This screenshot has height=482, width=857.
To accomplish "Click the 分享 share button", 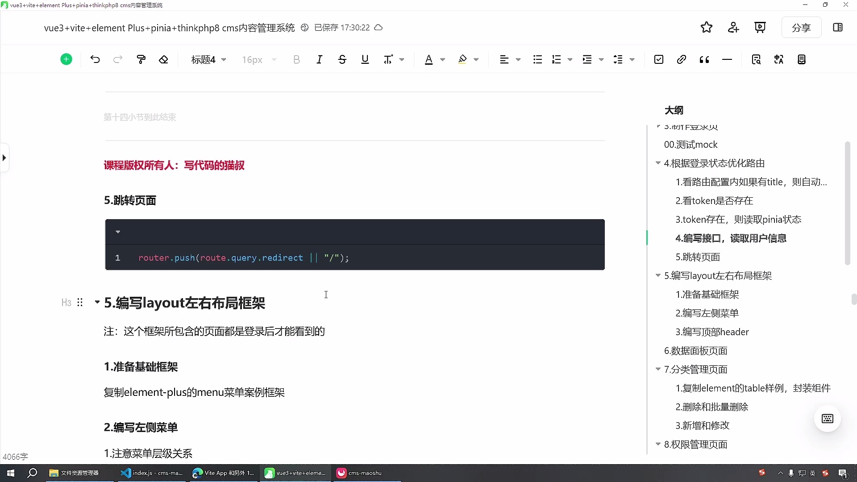I will coord(801,27).
